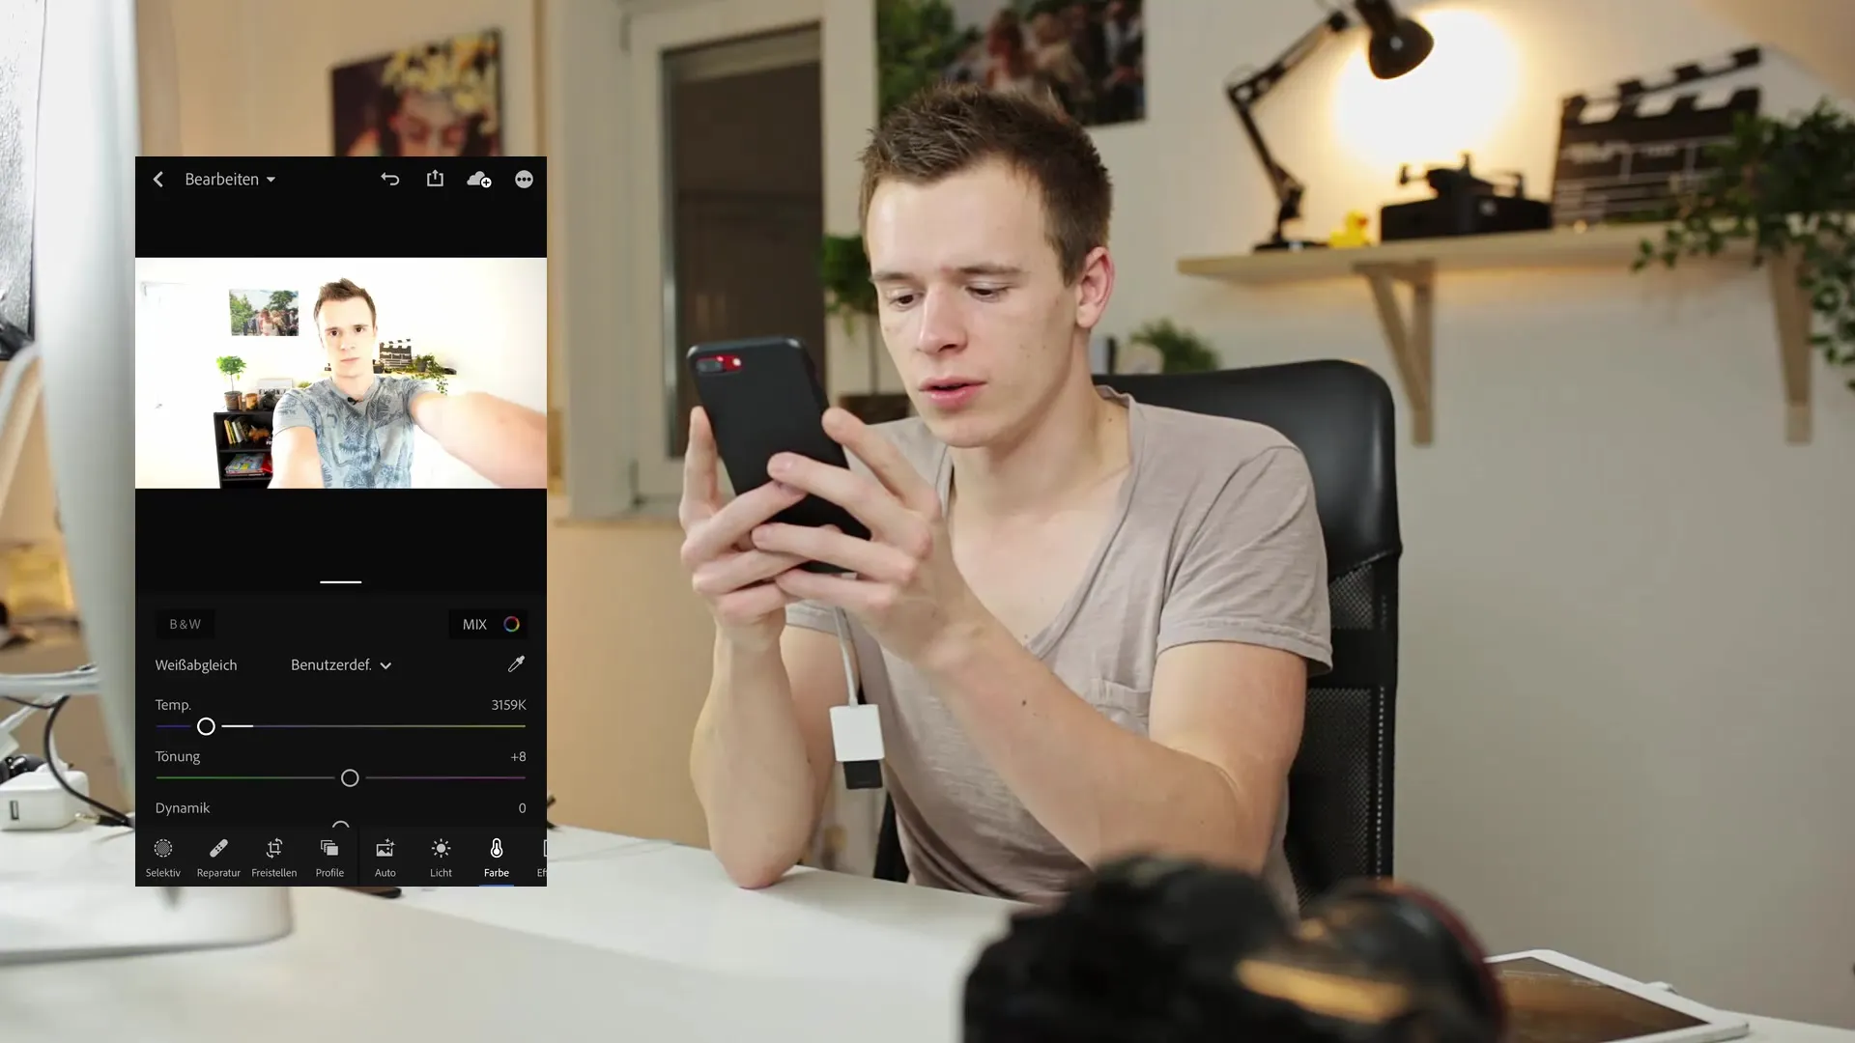The image size is (1855, 1043).
Task: Select the Selektiv tool
Action: (x=163, y=857)
